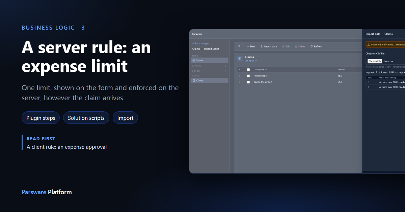Viewport: 405px width, 212px height.
Task: Click the warning icon in the import alert
Action: pos(369,44)
